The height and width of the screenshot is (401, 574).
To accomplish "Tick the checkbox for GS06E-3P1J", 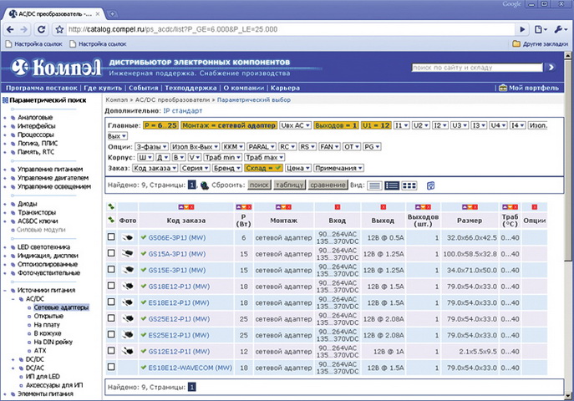I will coord(111,237).
